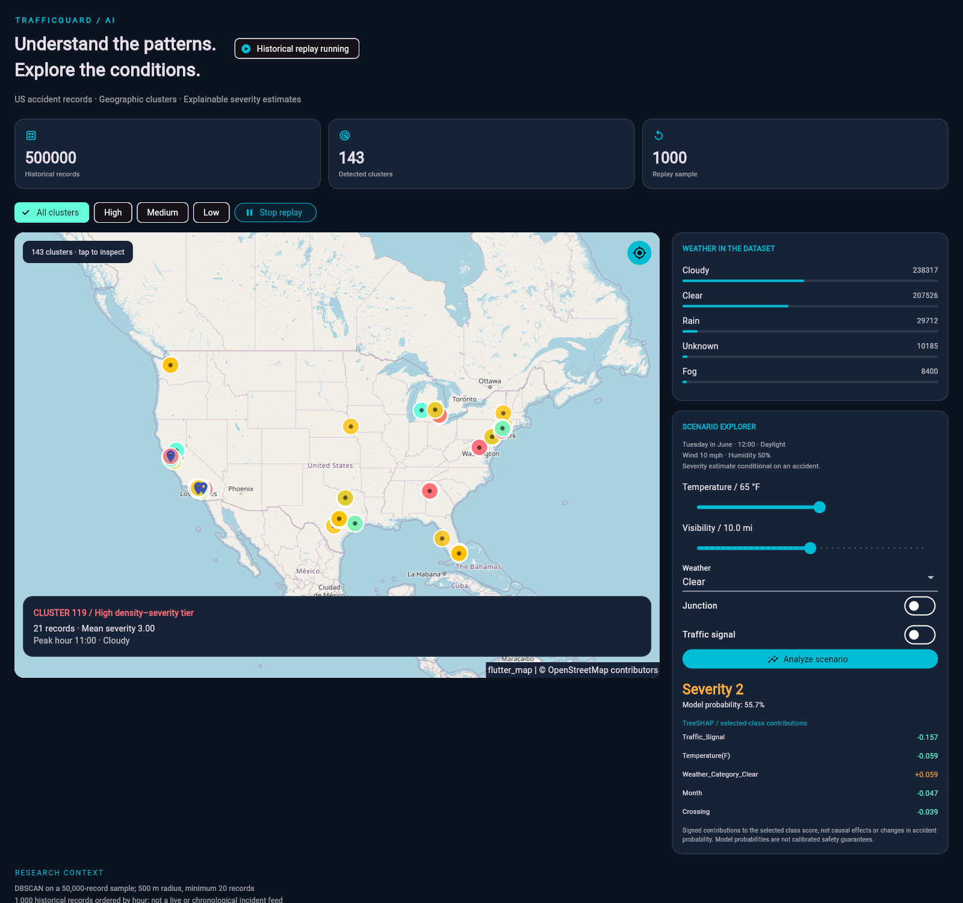Open the Weather dropdown showing Clear

pyautogui.click(x=810, y=577)
